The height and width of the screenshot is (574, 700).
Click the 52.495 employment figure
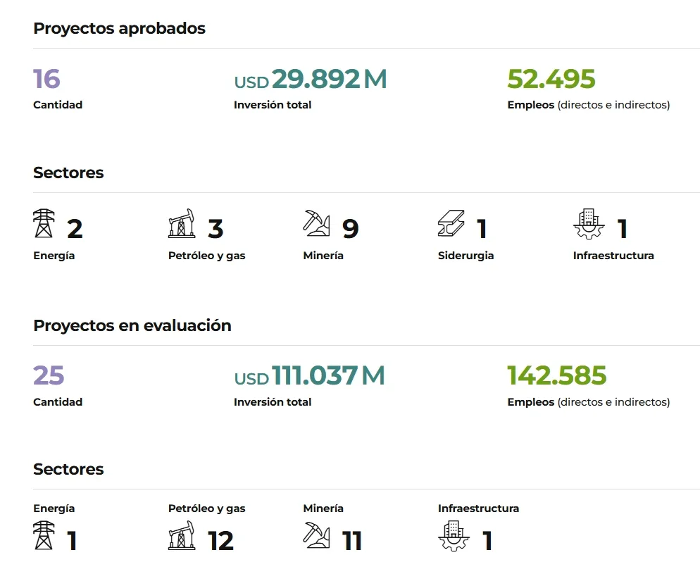coord(551,79)
